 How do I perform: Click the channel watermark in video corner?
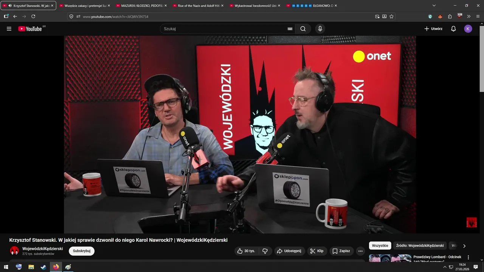click(472, 222)
